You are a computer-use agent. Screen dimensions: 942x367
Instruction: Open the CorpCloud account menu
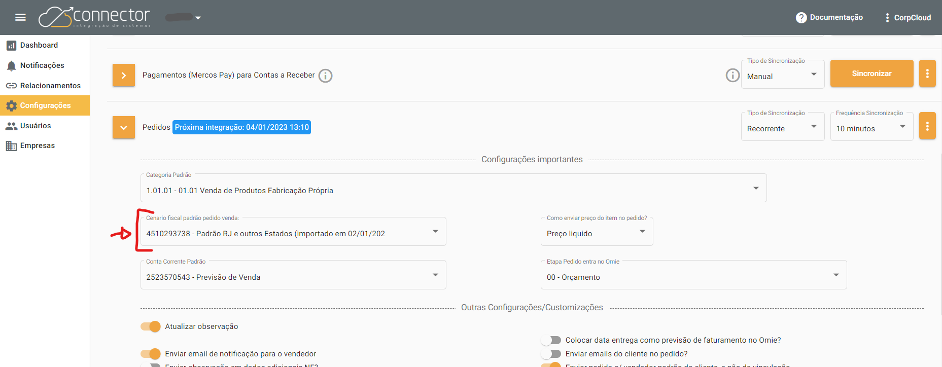908,18
